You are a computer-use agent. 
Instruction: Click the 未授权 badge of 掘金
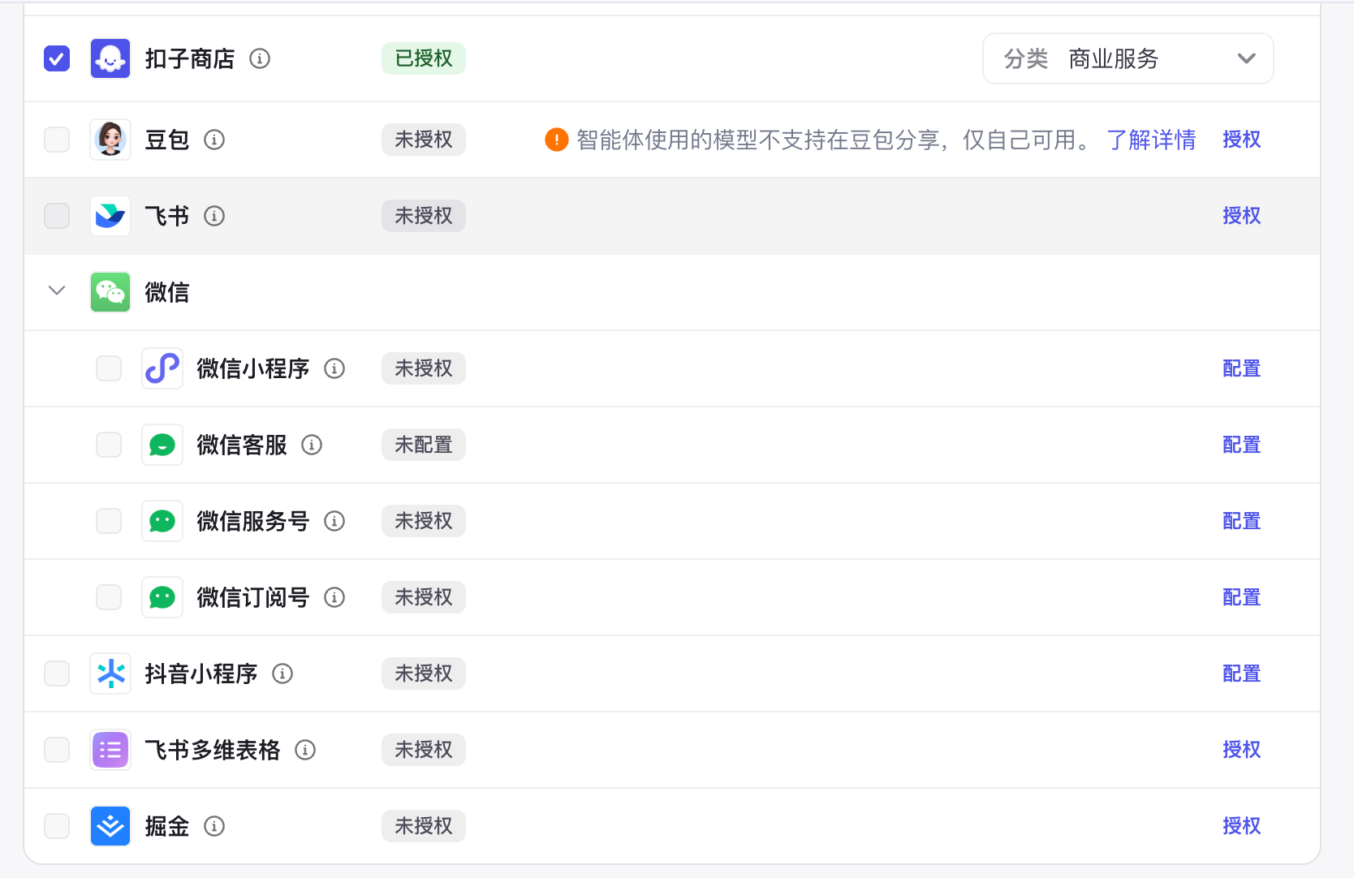[424, 826]
